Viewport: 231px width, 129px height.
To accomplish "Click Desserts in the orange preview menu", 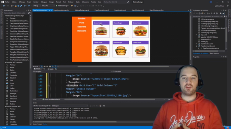I will (x=82, y=27).
